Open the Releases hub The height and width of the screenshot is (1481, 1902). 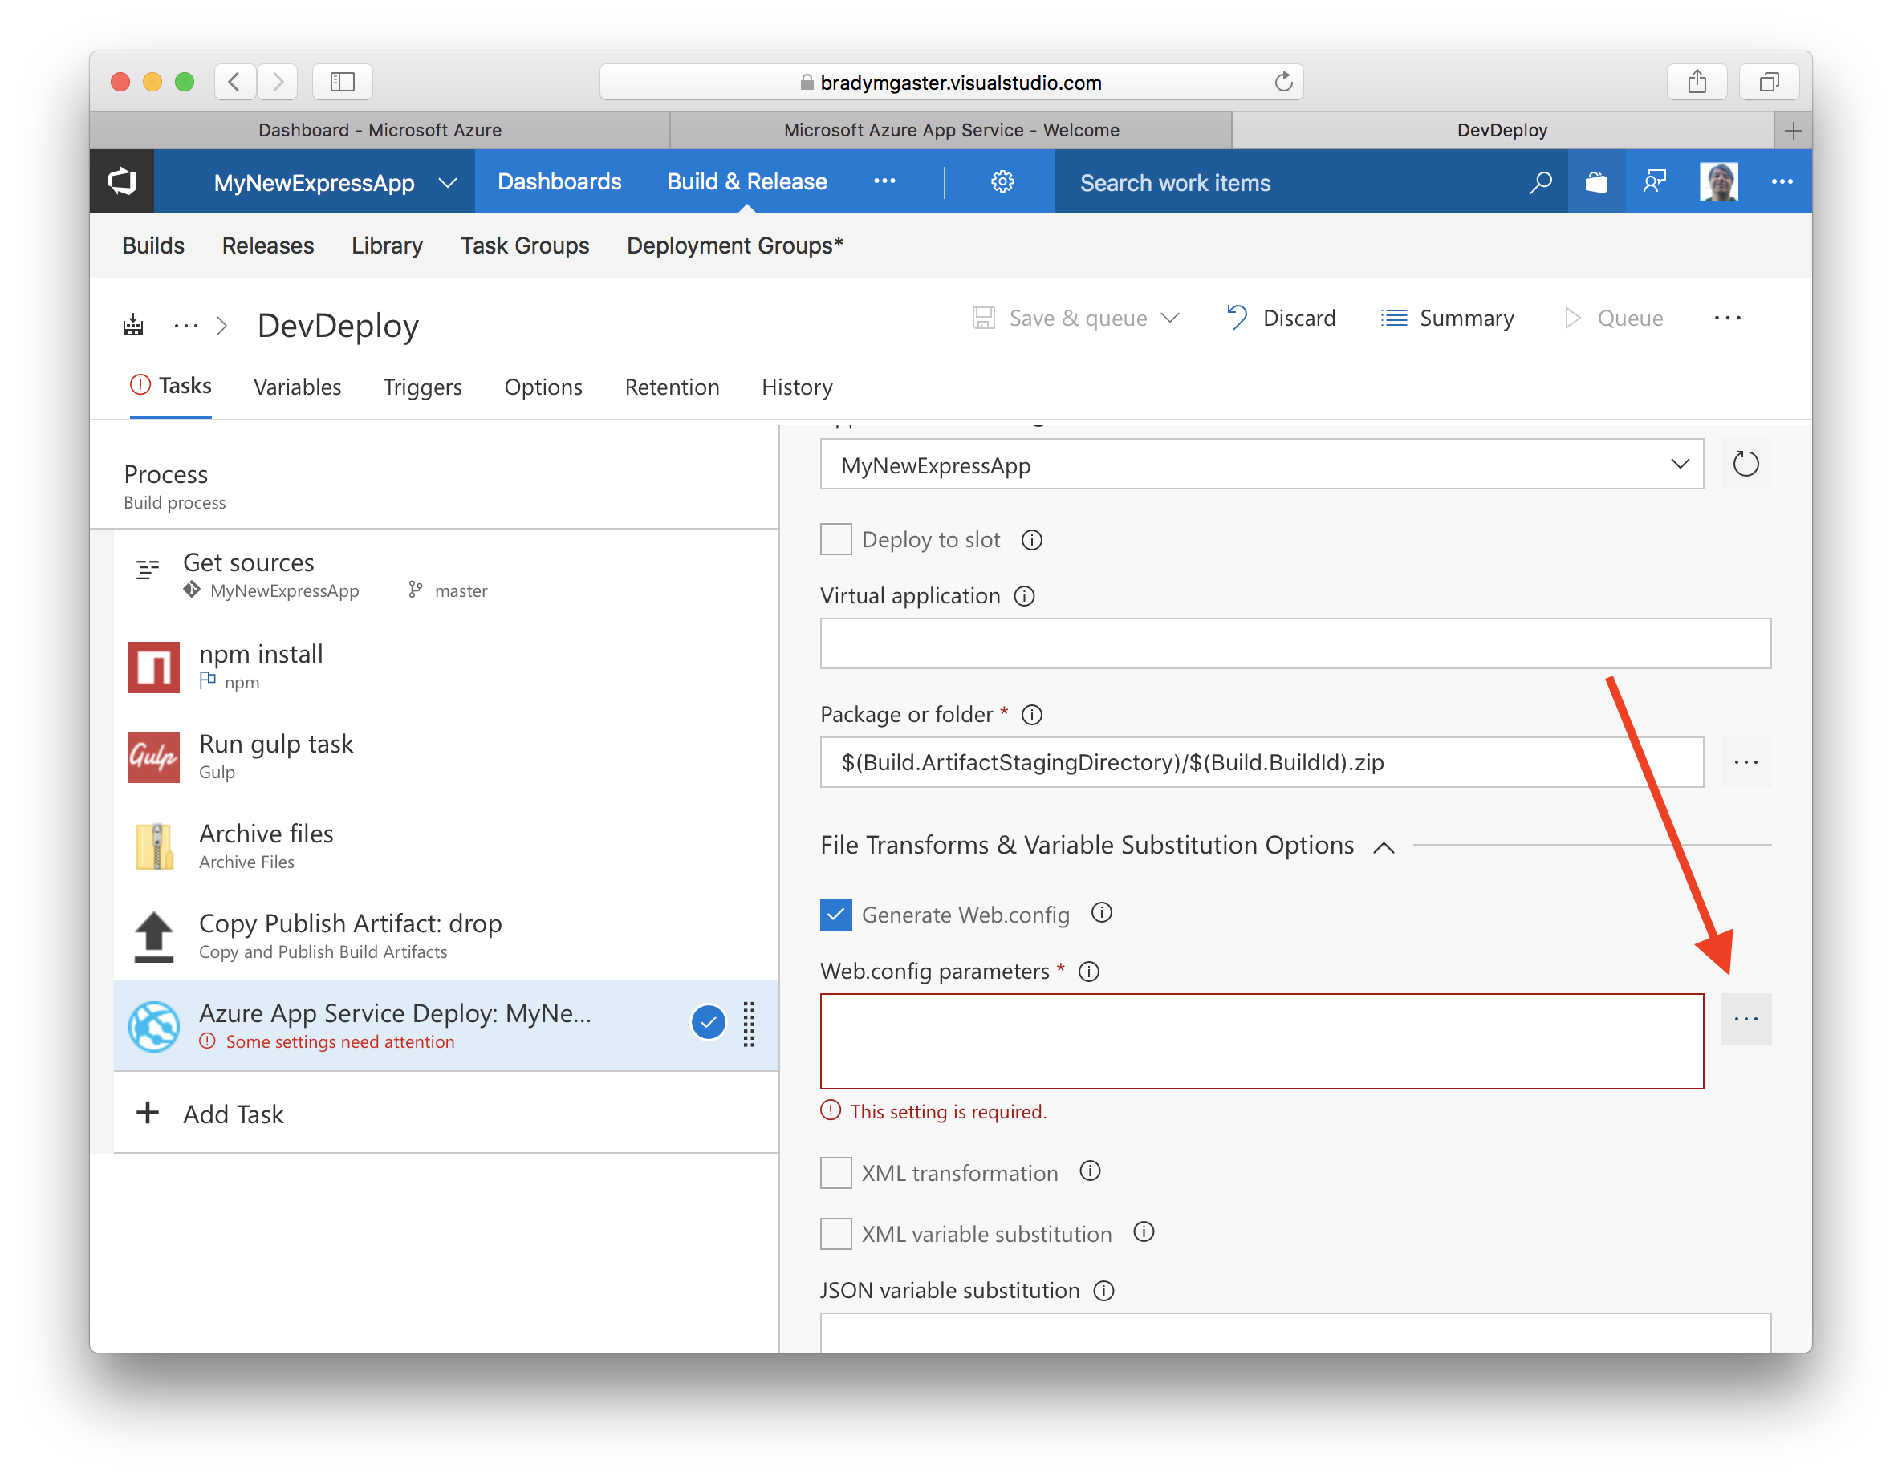click(x=267, y=245)
